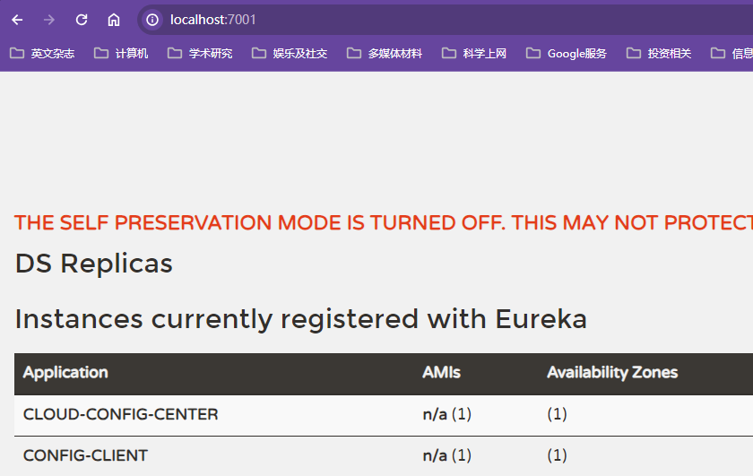Click the browser back arrow
This screenshot has width=753, height=476.
tap(17, 20)
